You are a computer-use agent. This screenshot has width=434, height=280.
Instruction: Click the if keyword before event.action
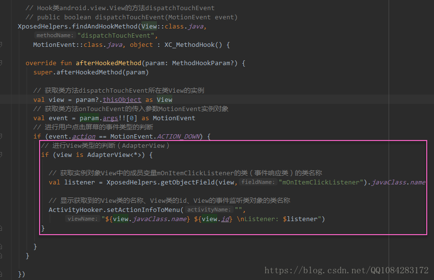pos(37,137)
